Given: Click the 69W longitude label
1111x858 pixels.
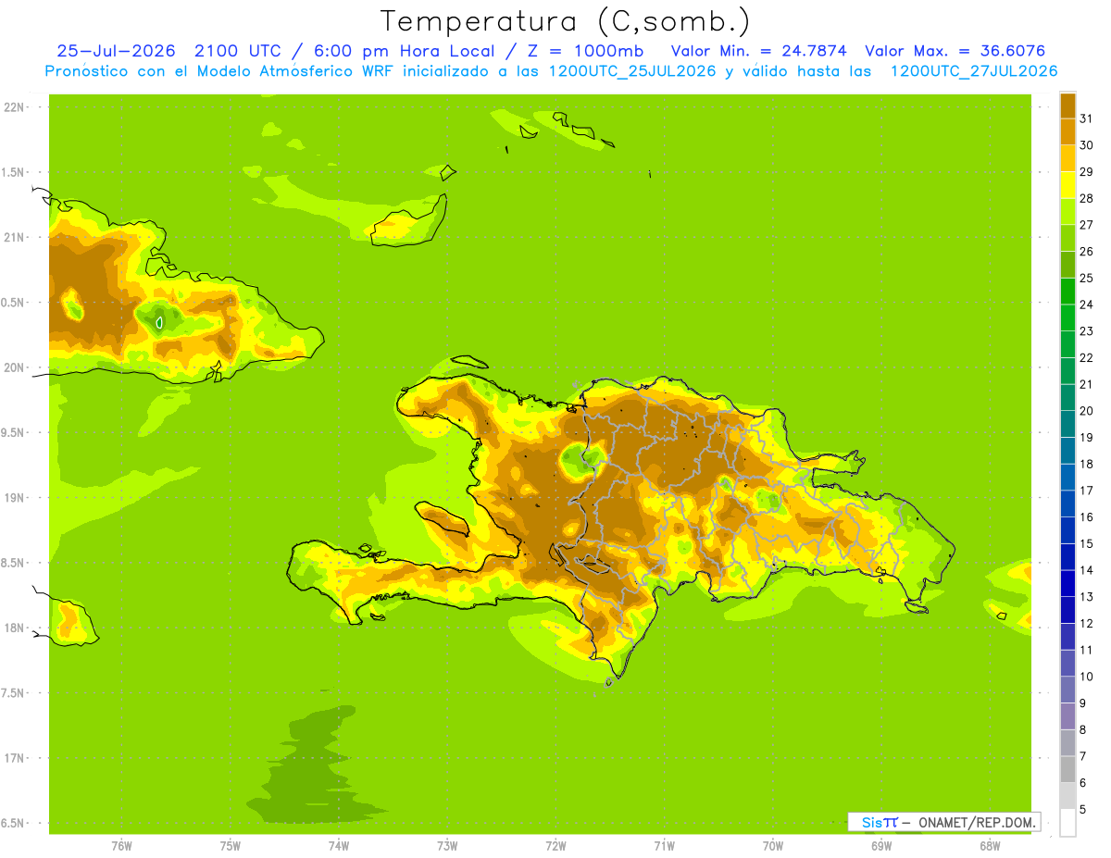Looking at the screenshot, I should coord(880,845).
